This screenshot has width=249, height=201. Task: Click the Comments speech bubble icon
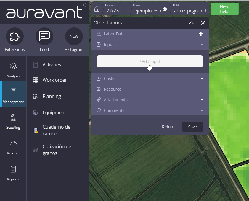[99, 110]
